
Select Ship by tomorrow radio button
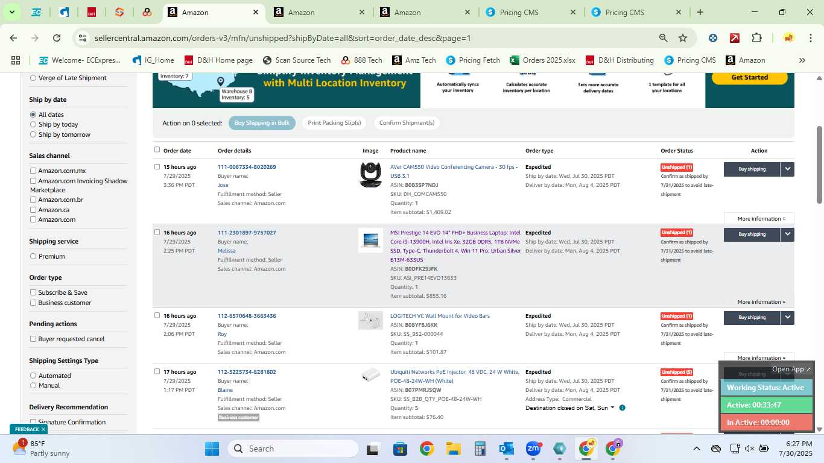click(x=33, y=134)
